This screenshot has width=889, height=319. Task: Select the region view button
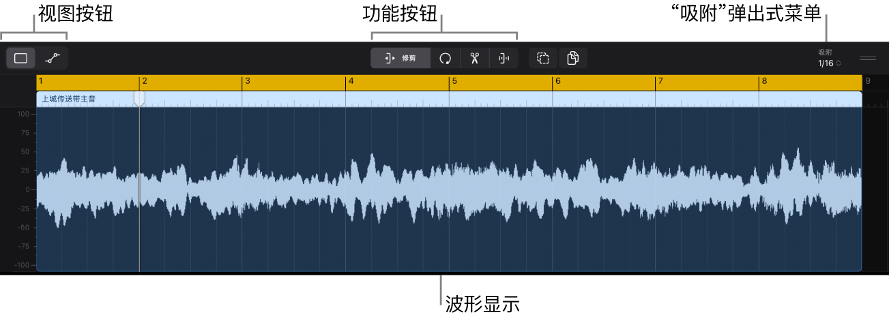pyautogui.click(x=21, y=58)
